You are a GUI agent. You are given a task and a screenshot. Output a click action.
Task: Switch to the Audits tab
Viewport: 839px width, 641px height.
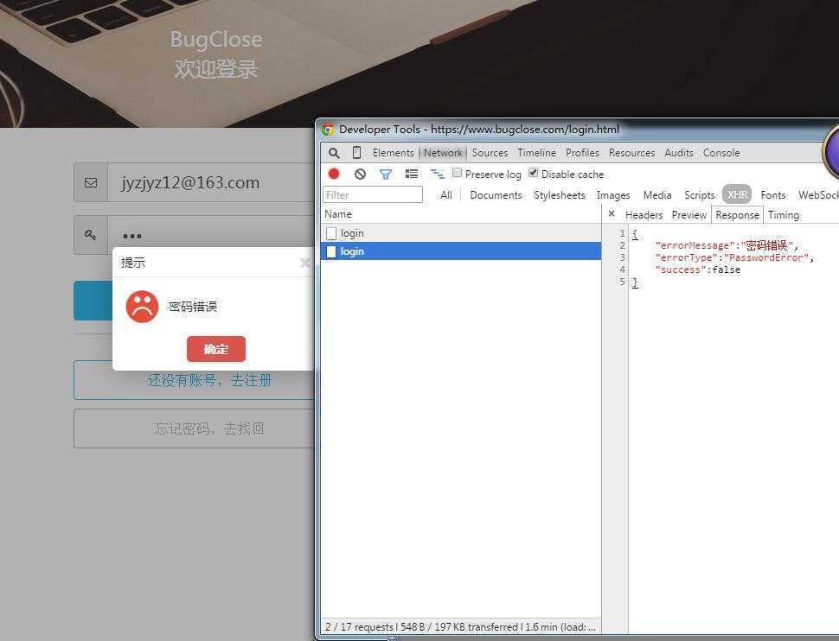[678, 153]
